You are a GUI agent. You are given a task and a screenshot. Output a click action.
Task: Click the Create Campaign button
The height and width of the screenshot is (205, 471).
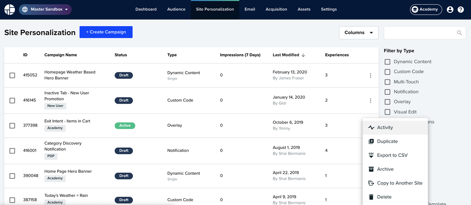point(106,32)
